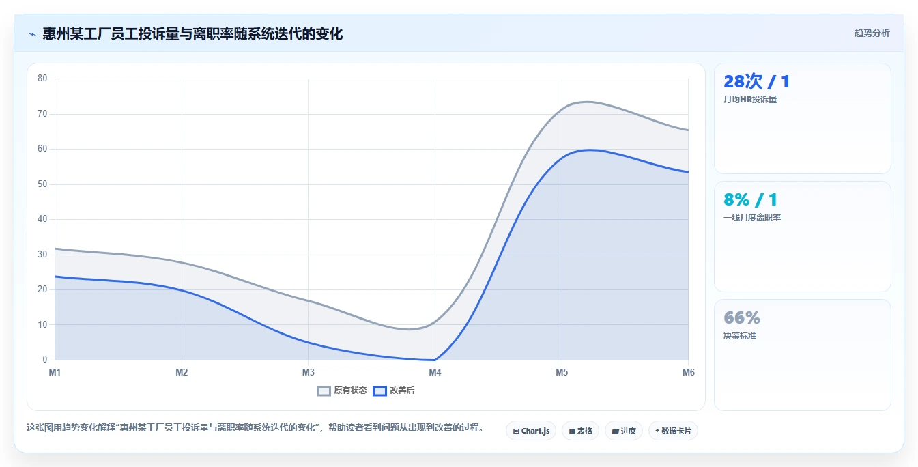
Task: Click the blue 改善后 legend swatch
Action: (x=379, y=391)
